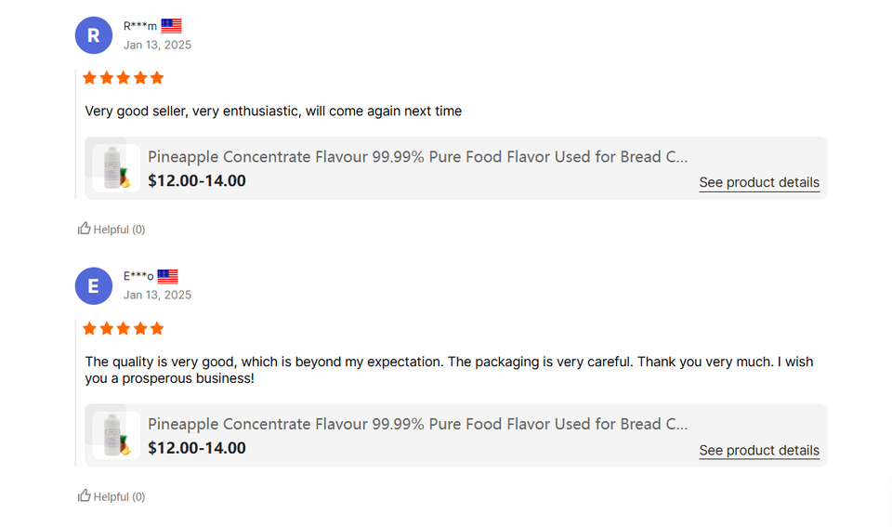Mark E***o's review as Helpful

point(119,497)
